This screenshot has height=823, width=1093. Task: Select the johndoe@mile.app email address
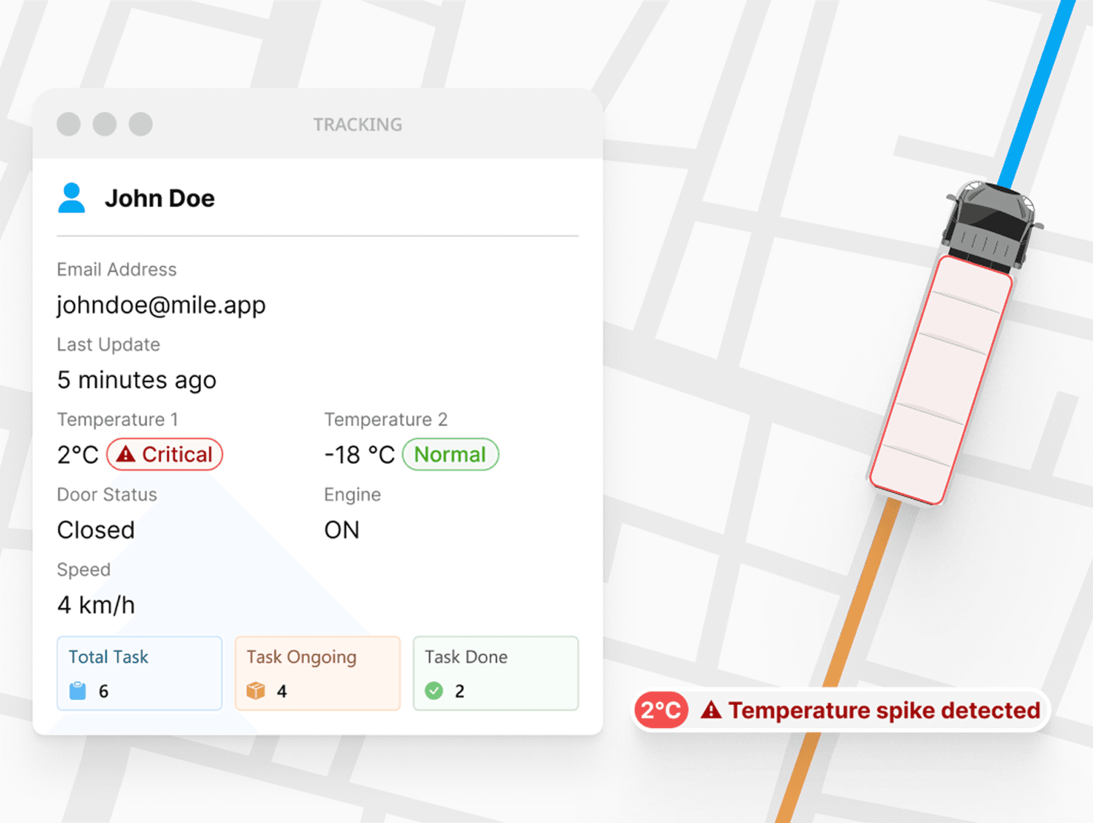161,305
